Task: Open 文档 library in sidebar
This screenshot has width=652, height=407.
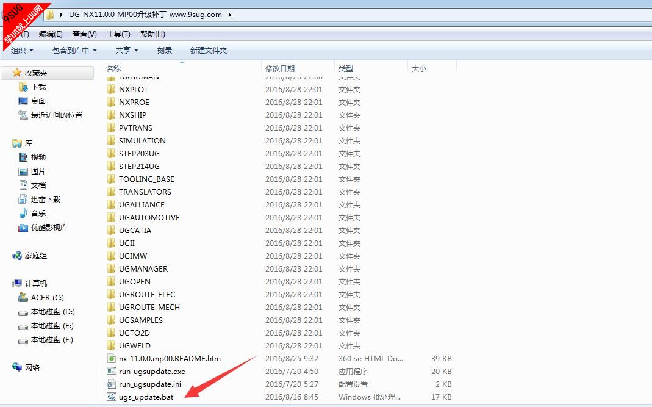Action: 32,185
